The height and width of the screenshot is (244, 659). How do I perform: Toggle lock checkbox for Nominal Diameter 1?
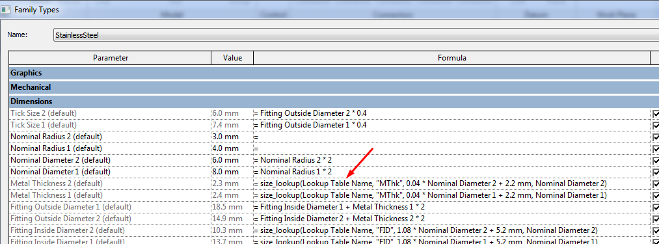(x=656, y=172)
